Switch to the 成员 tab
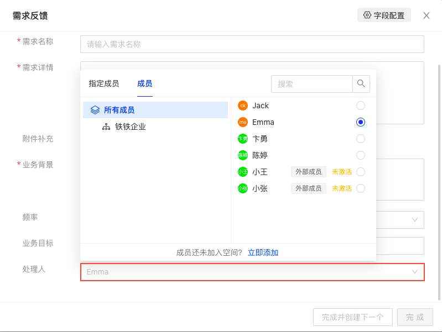Viewport: 442px width, 332px height. [144, 83]
